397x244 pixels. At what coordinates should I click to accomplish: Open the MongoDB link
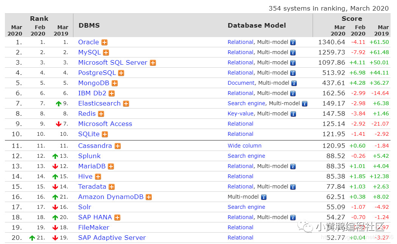tap(94, 83)
